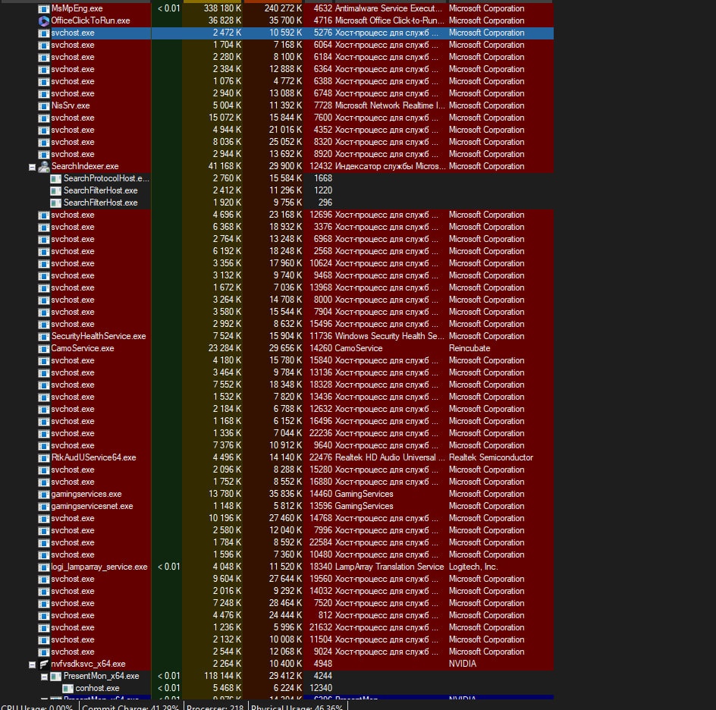Collapse the PresentMon_x64.exe child tree
The width and height of the screenshot is (716, 710).
[44, 677]
